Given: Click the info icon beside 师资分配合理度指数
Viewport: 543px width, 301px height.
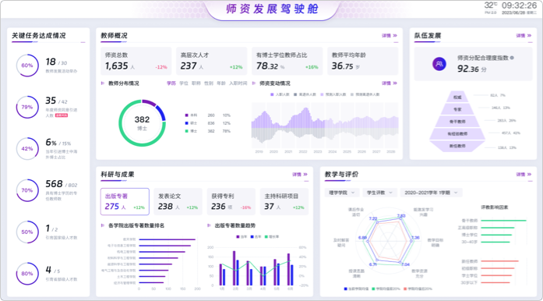Looking at the screenshot, I should tap(512, 58).
